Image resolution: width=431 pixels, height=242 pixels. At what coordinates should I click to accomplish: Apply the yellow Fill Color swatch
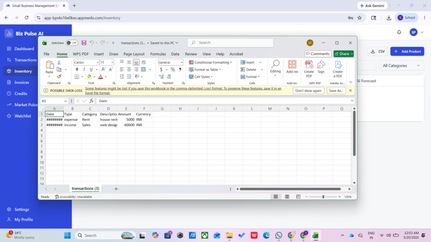coord(89,76)
